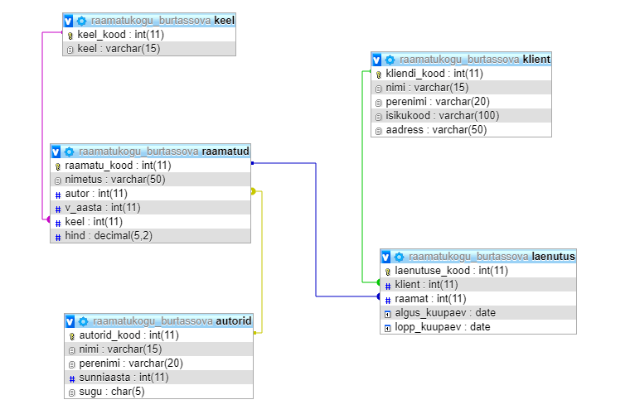635x419 pixels.
Task: Click the autorid table header name
Action: click(233, 321)
